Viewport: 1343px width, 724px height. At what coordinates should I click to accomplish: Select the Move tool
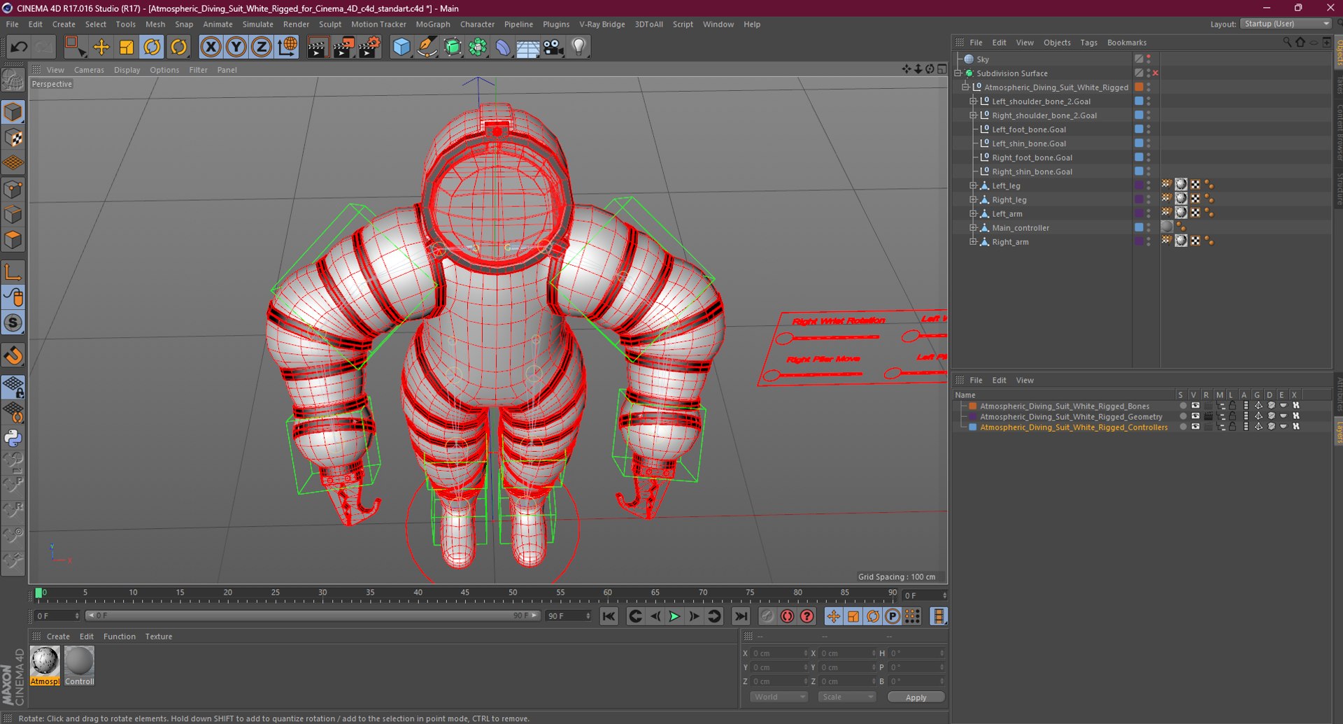(x=101, y=47)
